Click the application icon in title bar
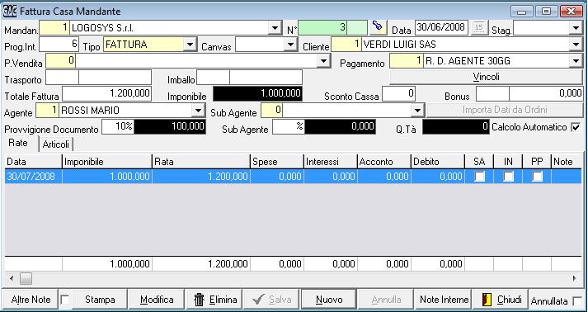588x312 pixels. (x=10, y=11)
